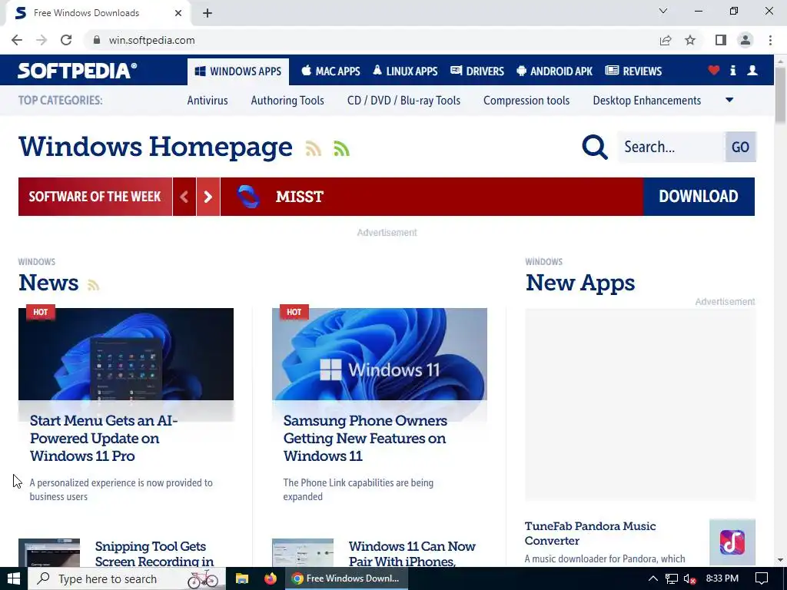This screenshot has width=787, height=590.
Task: Open TuneFab Pandora Music Converter link
Action: pyautogui.click(x=590, y=533)
